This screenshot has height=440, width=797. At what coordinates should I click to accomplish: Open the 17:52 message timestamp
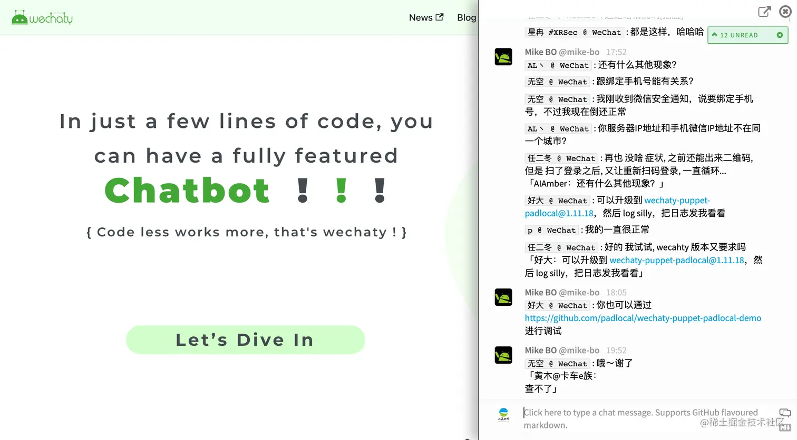click(x=616, y=52)
